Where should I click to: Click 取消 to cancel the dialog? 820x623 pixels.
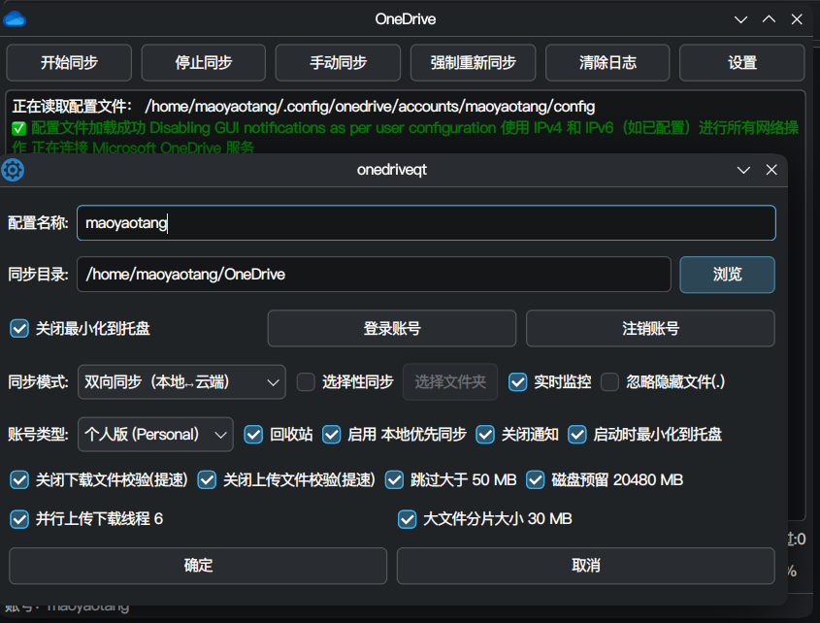click(586, 566)
